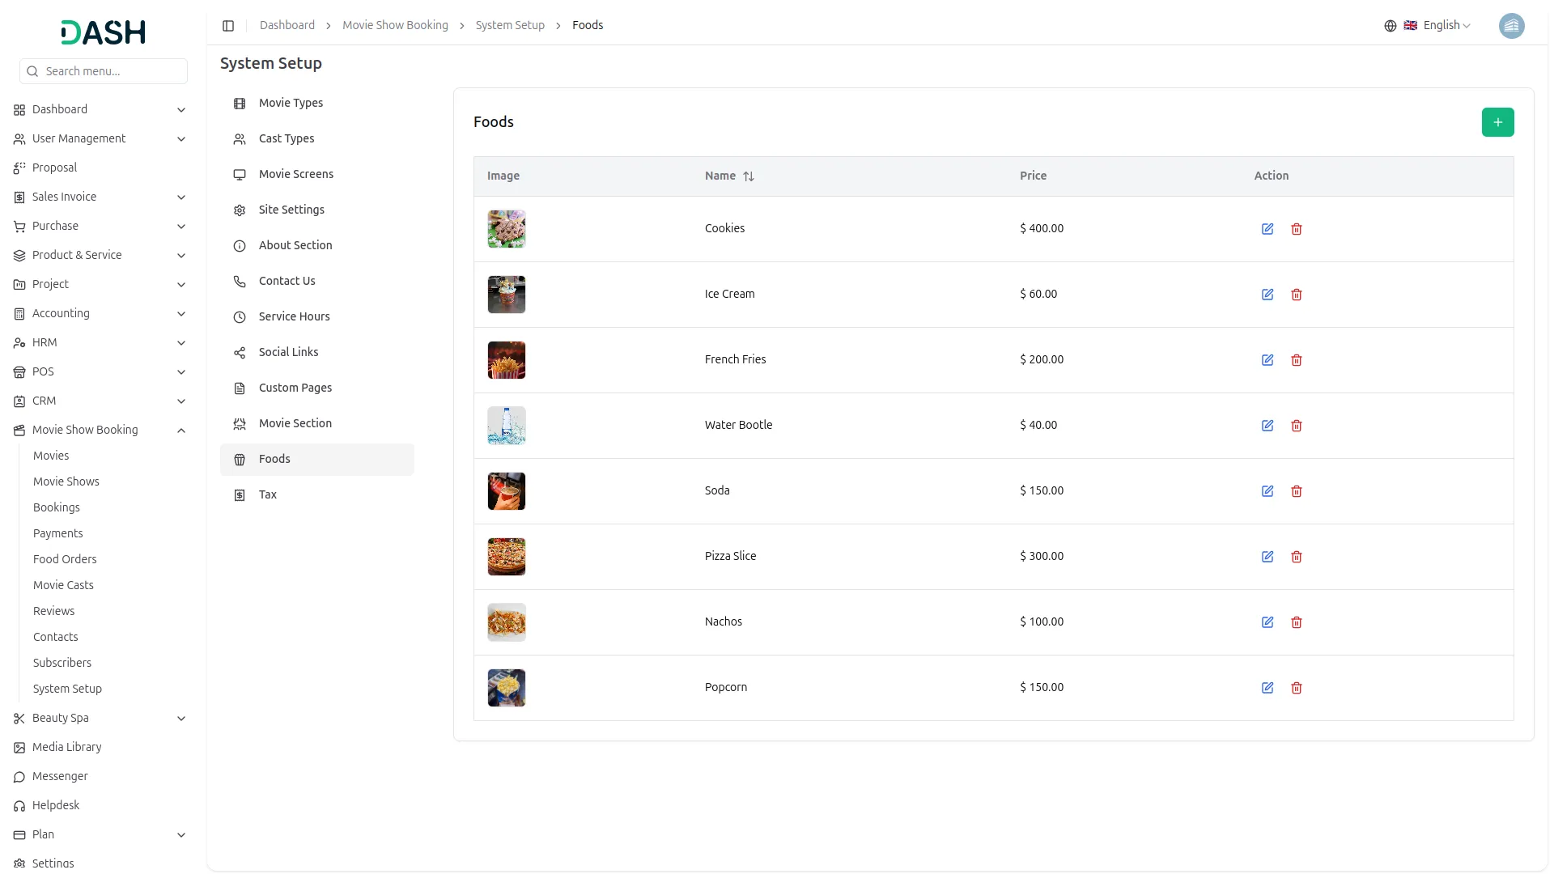Collapse the Movie Show Booking section
Image resolution: width=1554 pixels, height=874 pixels.
[181, 430]
